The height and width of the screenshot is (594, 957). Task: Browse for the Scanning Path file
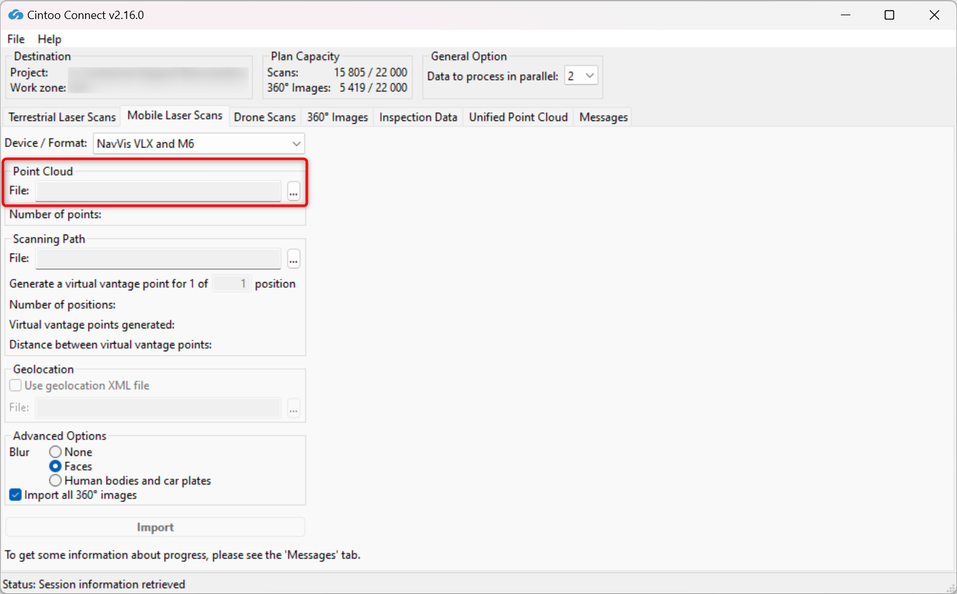click(x=293, y=259)
